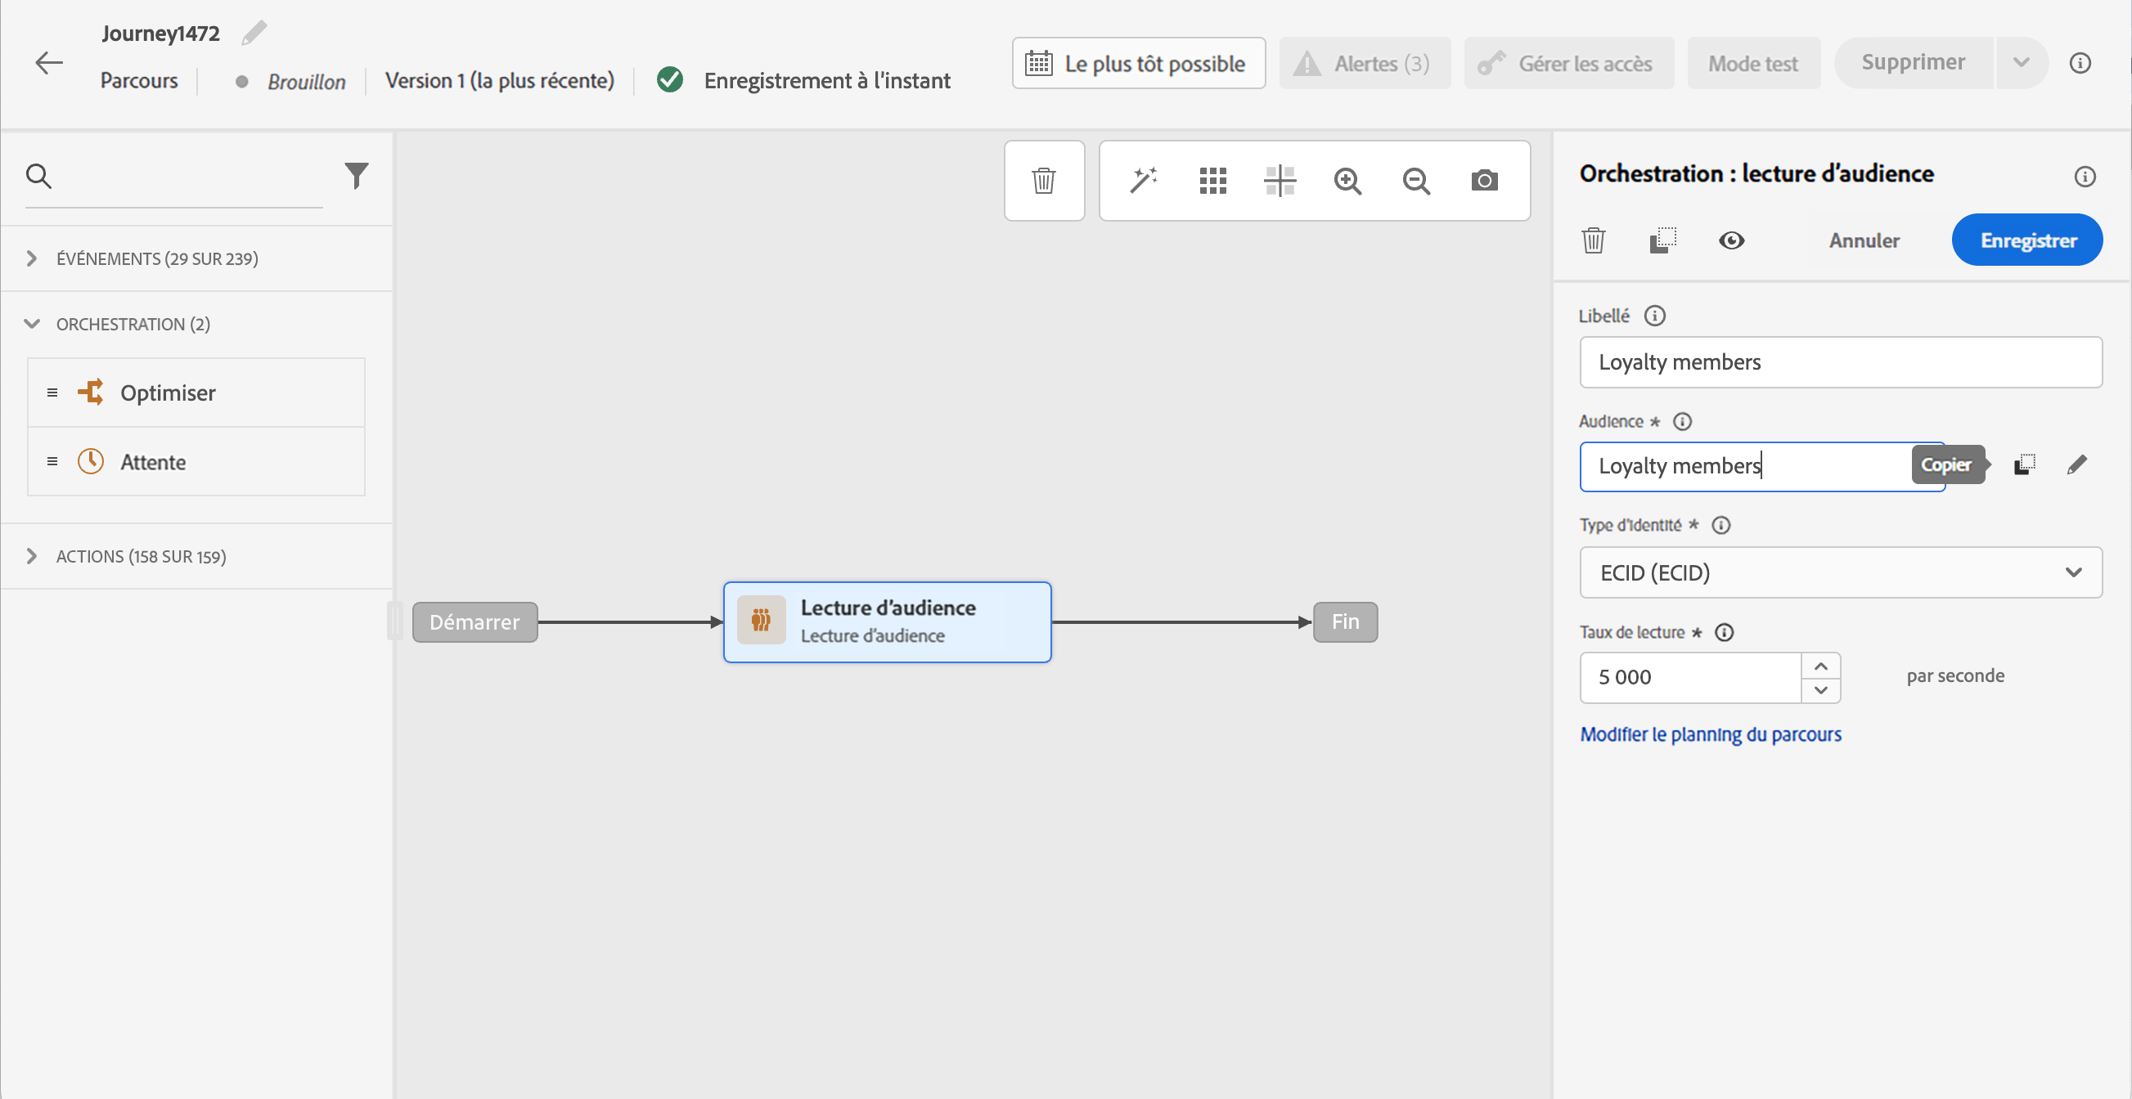This screenshot has width=2132, height=1099.
Task: Toggle the eye preview icon in panel
Action: tap(1730, 240)
